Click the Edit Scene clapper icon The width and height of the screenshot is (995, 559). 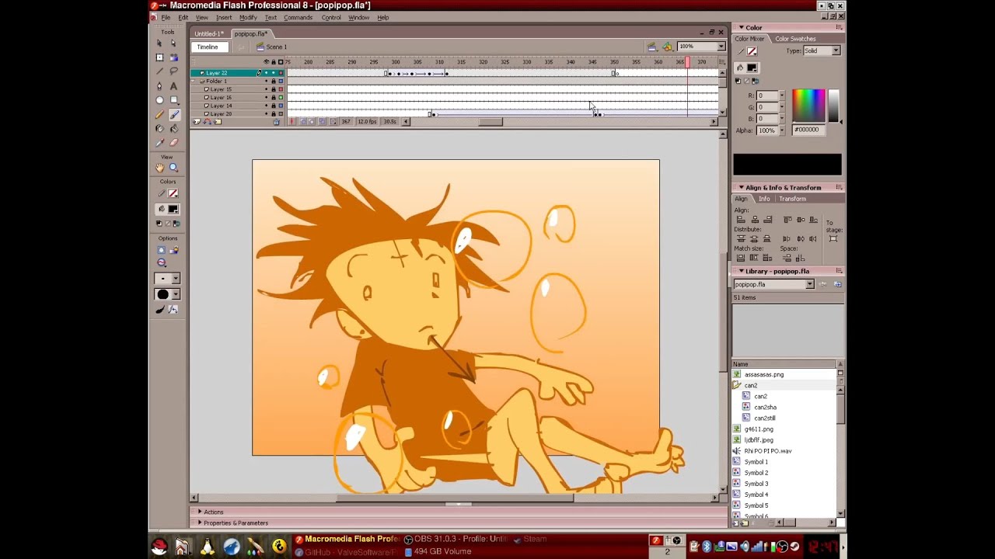pos(652,47)
